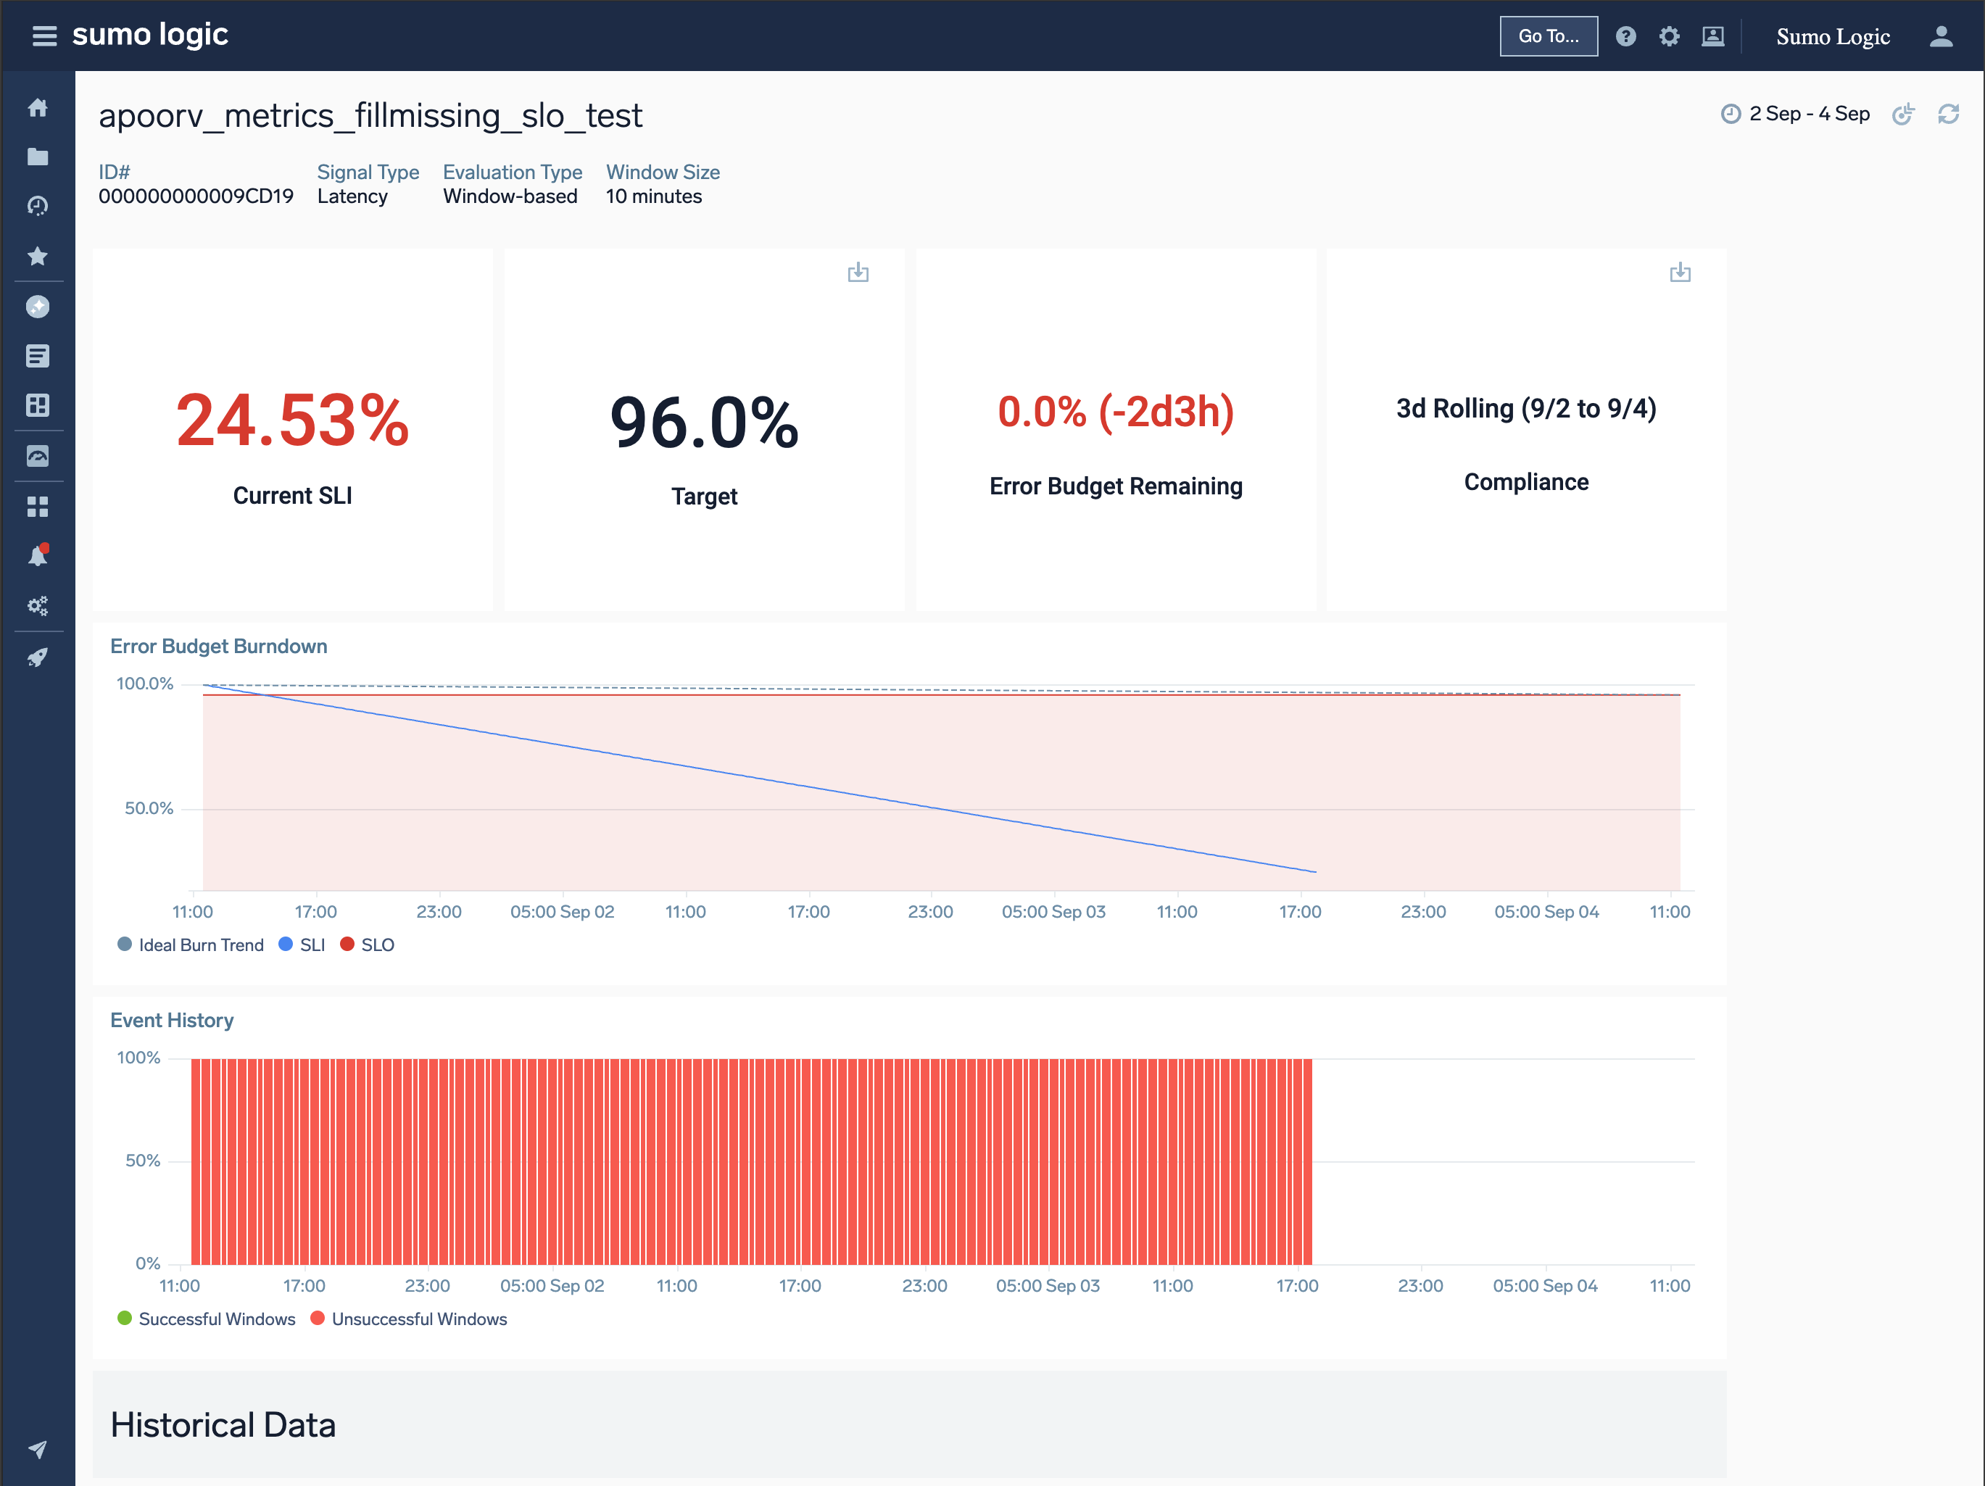Open the Library folder icon
Screen dimensions: 1985x1486
[x=38, y=156]
